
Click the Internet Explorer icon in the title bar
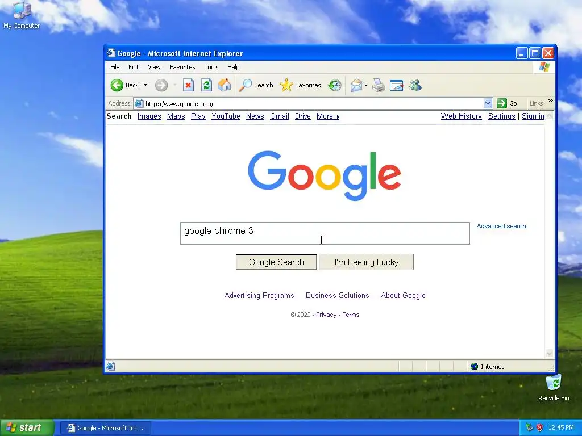coord(111,53)
